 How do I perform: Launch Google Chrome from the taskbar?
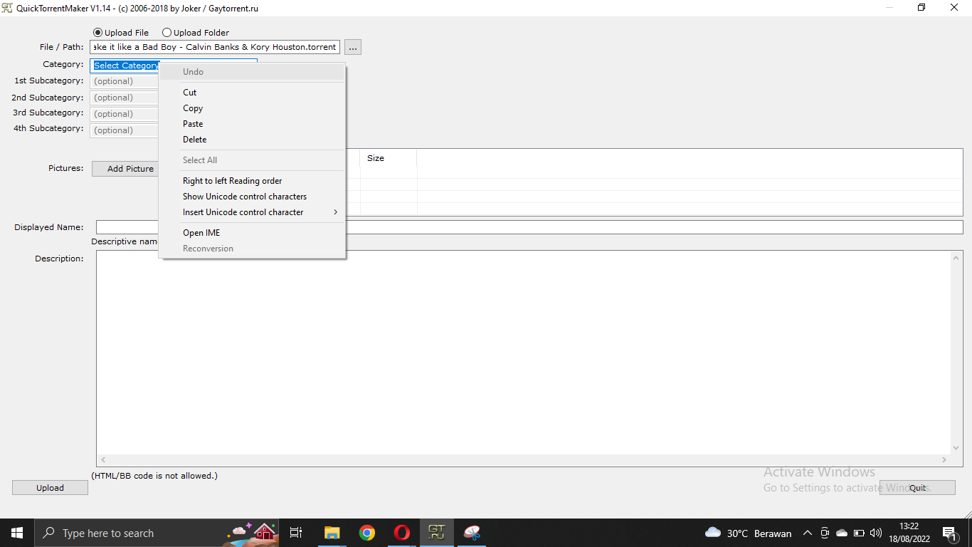[x=367, y=533]
